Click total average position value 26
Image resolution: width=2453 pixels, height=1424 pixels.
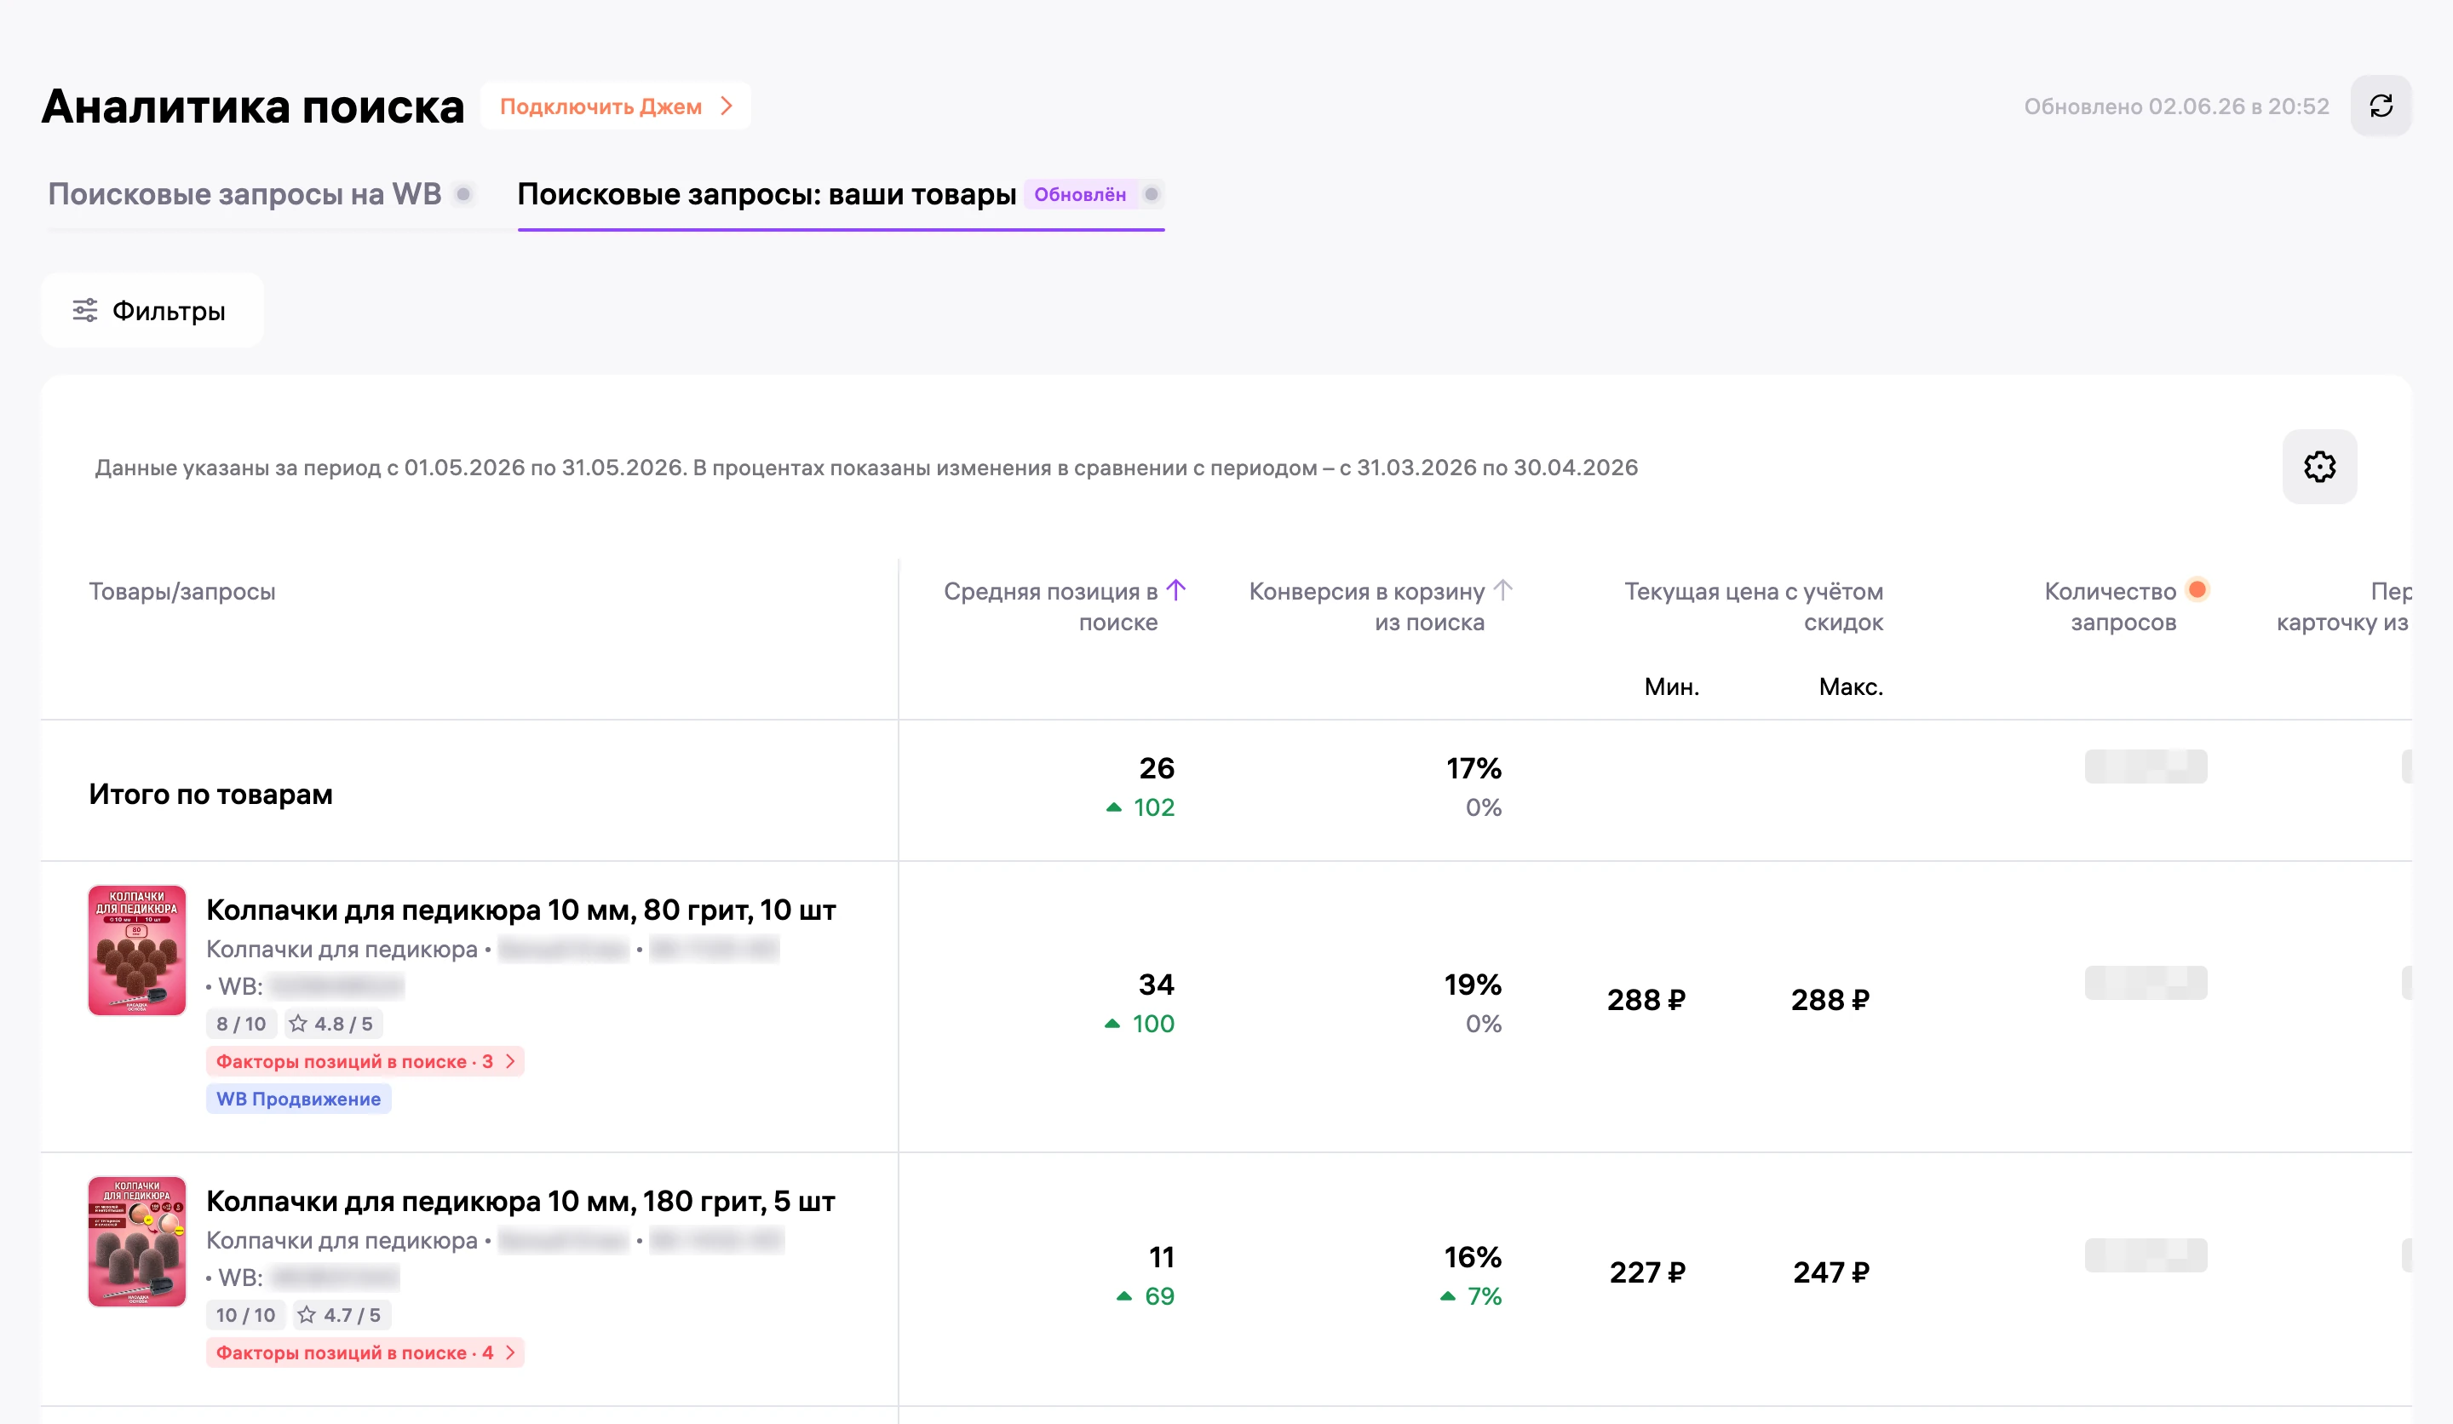point(1157,768)
